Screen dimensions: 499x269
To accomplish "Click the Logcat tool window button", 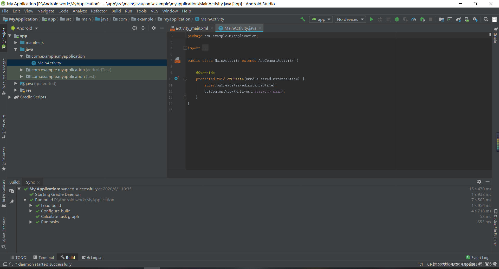I will 94,257.
